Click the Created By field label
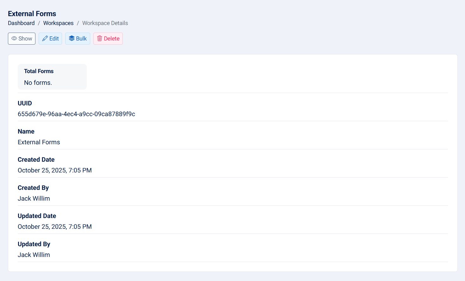This screenshot has height=281, width=465. pos(33,188)
